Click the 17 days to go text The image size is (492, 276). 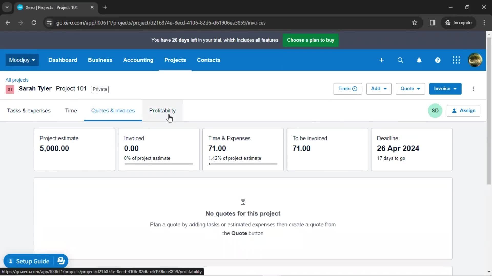point(391,158)
